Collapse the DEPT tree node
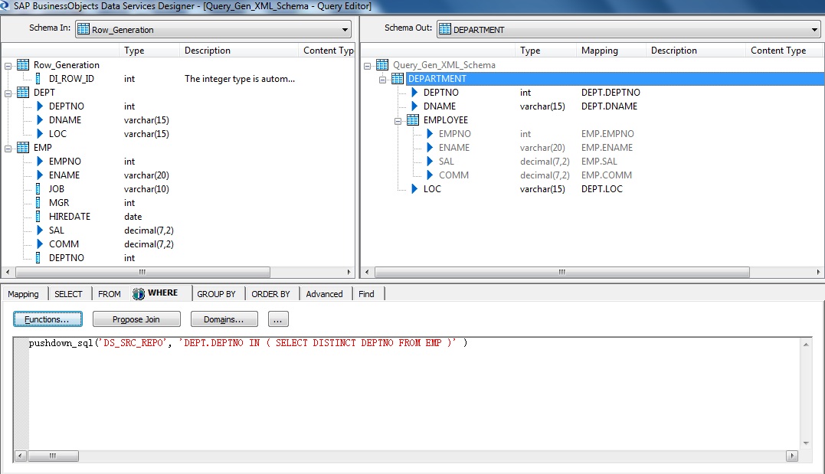The width and height of the screenshot is (825, 474). pyautogui.click(x=8, y=93)
